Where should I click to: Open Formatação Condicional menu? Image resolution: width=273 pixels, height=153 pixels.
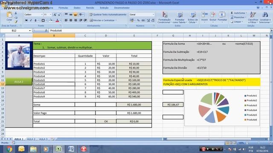[164, 17]
